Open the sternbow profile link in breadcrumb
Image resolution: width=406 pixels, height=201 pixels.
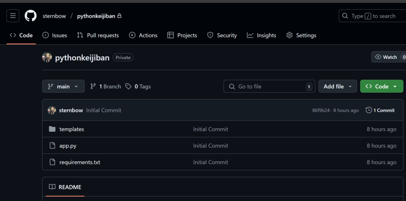[x=54, y=16]
